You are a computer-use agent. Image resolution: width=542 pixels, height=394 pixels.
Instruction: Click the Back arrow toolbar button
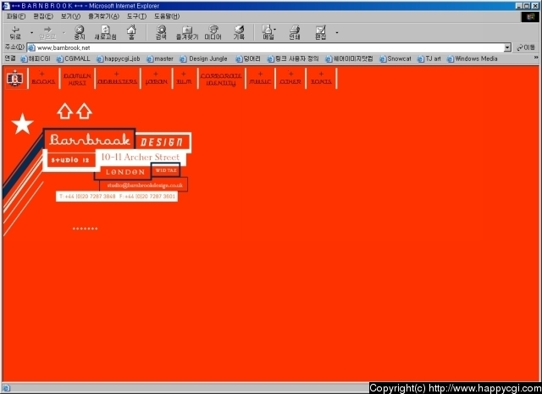pos(15,32)
